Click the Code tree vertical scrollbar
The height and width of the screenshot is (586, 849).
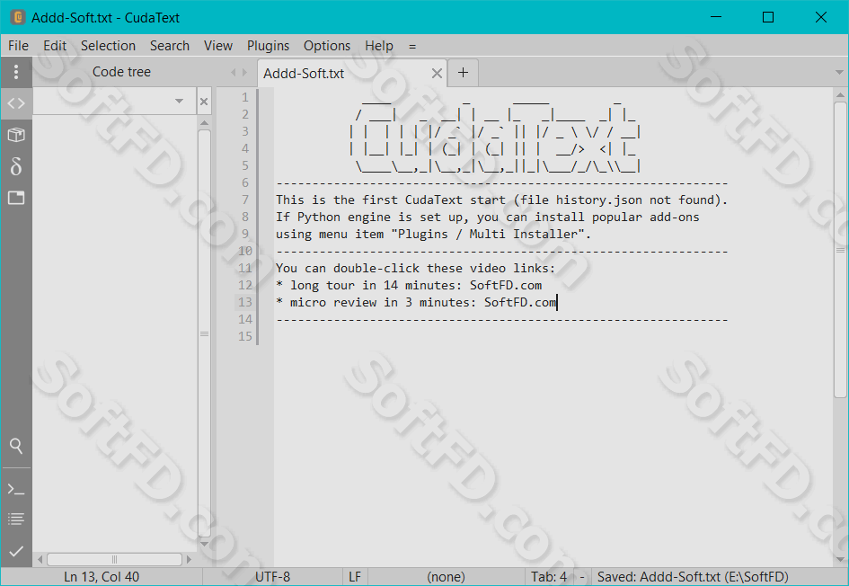[x=204, y=333]
